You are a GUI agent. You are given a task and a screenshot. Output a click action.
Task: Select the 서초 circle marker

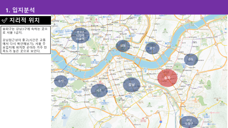(99, 91)
